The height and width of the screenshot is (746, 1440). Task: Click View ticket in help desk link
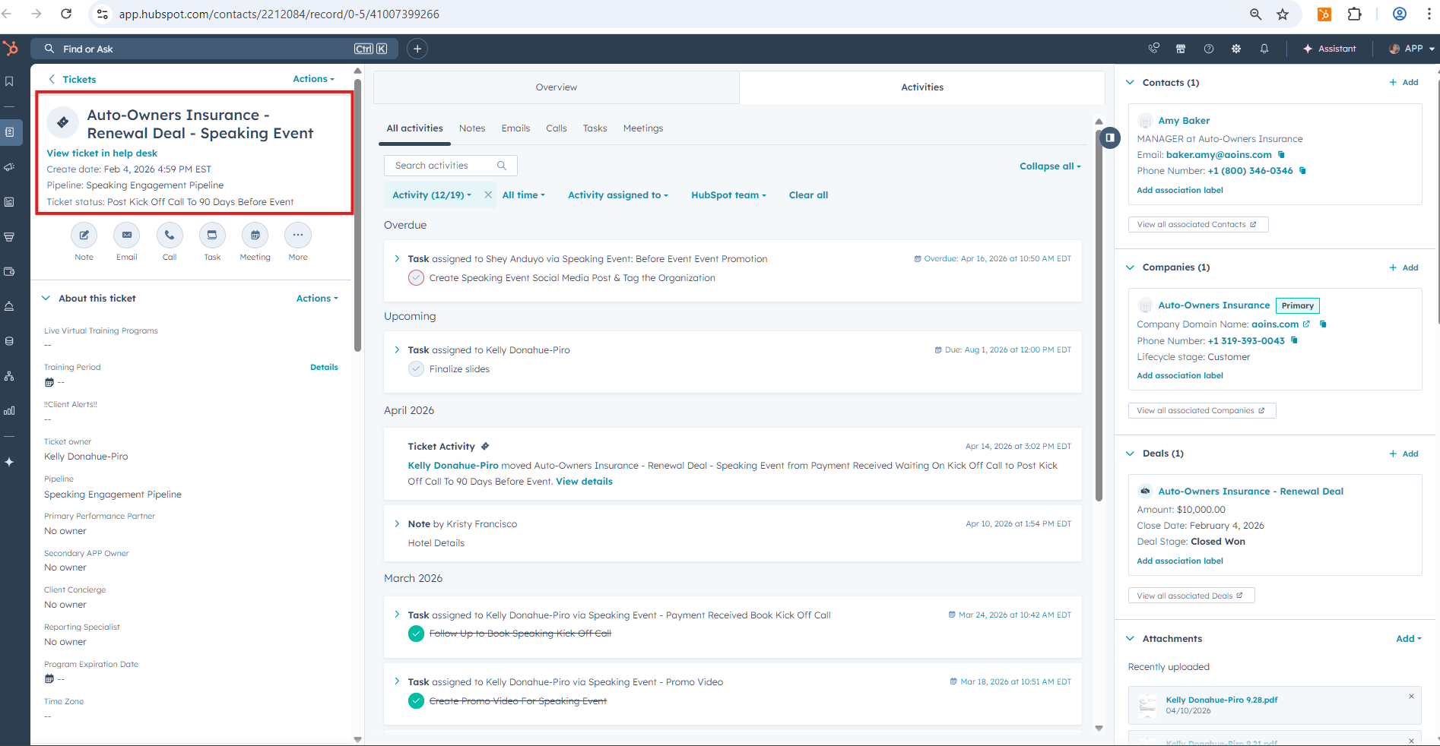tap(102, 153)
